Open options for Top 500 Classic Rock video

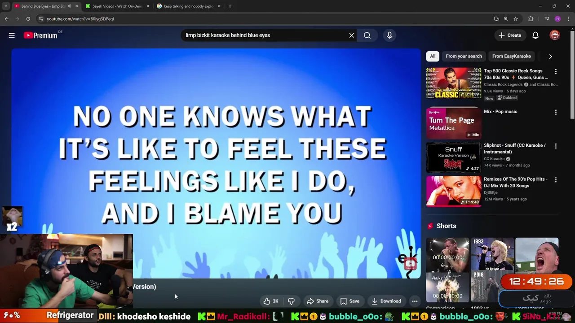tap(556, 71)
